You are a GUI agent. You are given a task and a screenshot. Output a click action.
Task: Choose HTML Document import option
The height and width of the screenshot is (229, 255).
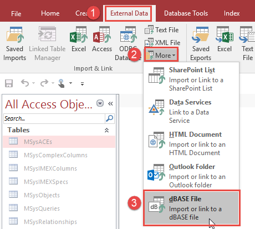tap(191, 143)
